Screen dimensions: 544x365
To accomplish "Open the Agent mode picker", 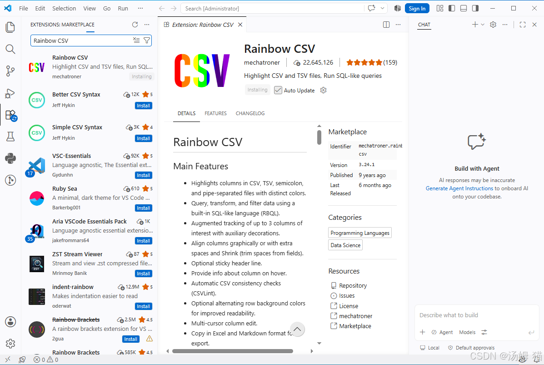I will tap(442, 332).
